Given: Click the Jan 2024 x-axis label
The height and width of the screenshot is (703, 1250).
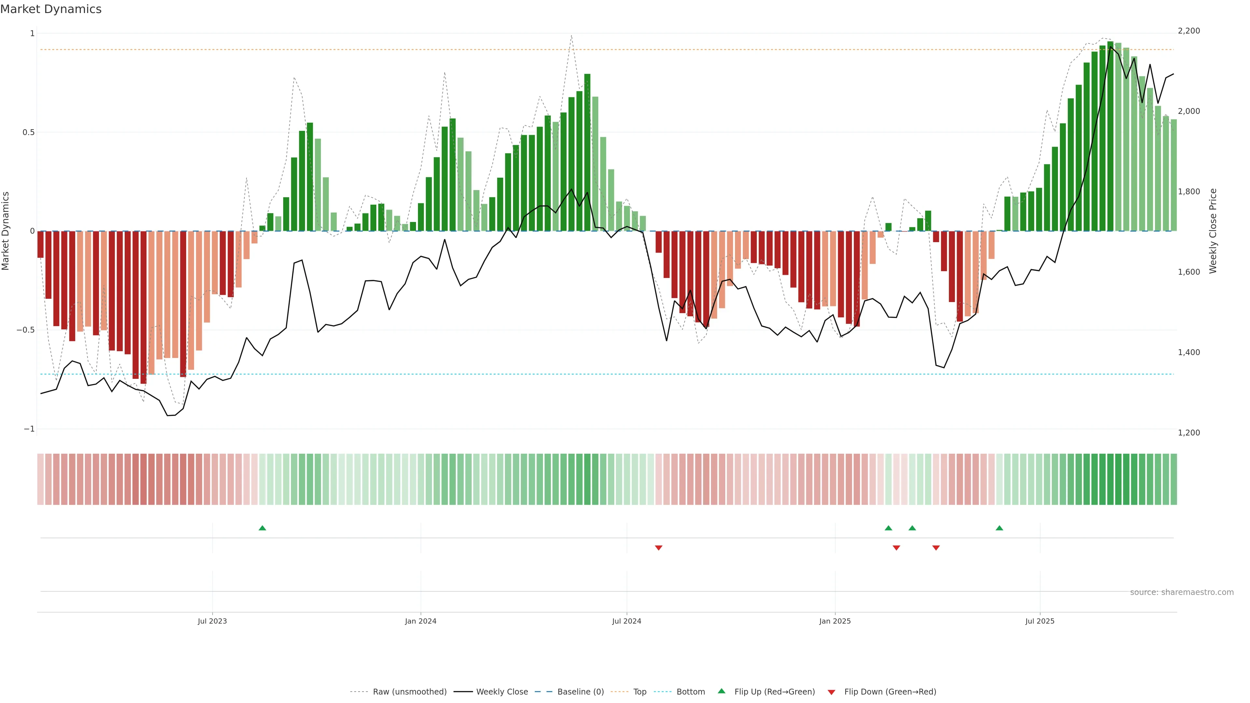Looking at the screenshot, I should pos(421,621).
